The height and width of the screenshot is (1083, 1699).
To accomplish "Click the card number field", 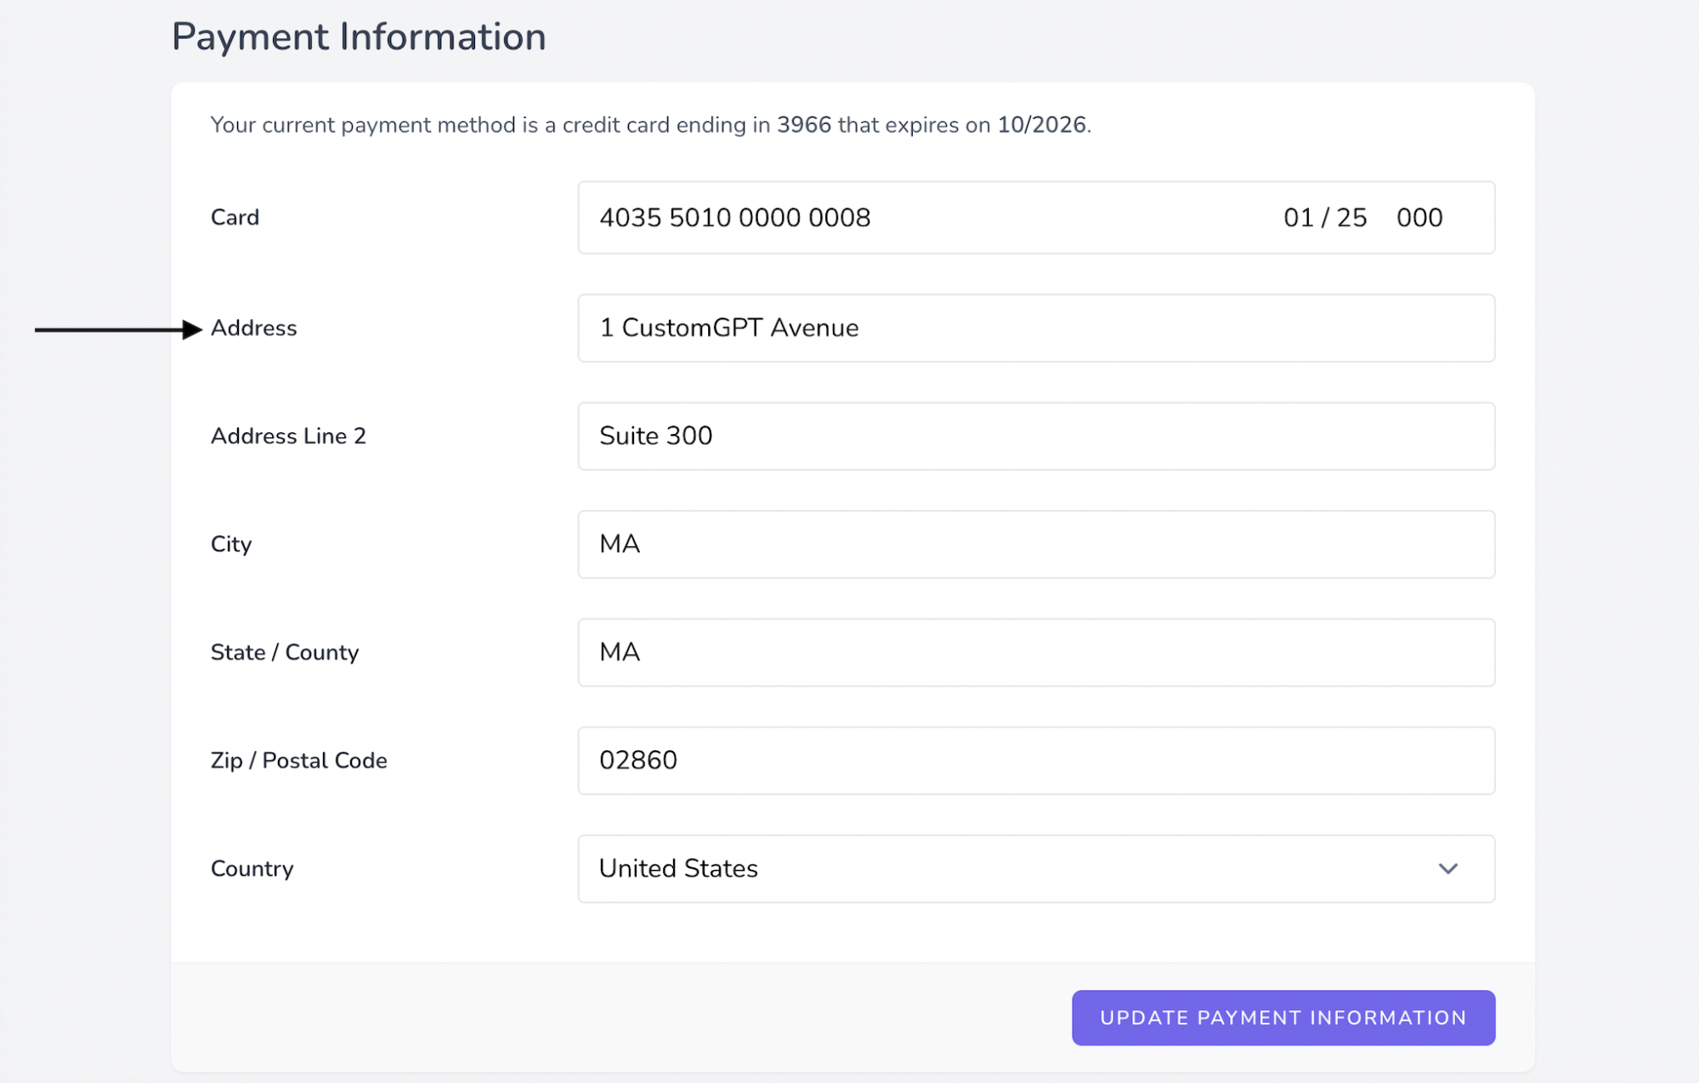I will click(735, 217).
